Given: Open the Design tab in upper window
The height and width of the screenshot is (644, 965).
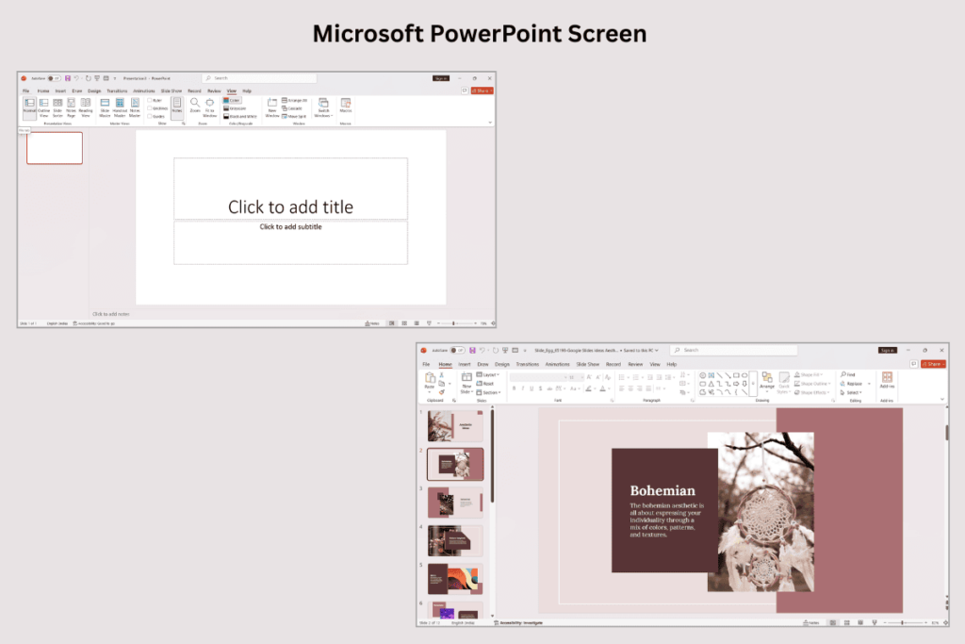Looking at the screenshot, I should [x=94, y=91].
